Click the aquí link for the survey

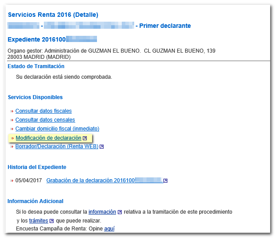click(109, 229)
